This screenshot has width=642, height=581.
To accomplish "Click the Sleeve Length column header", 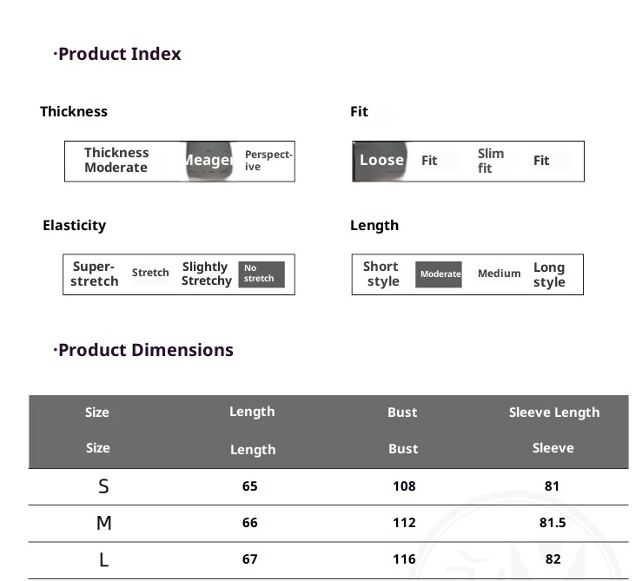I will pos(553,413).
